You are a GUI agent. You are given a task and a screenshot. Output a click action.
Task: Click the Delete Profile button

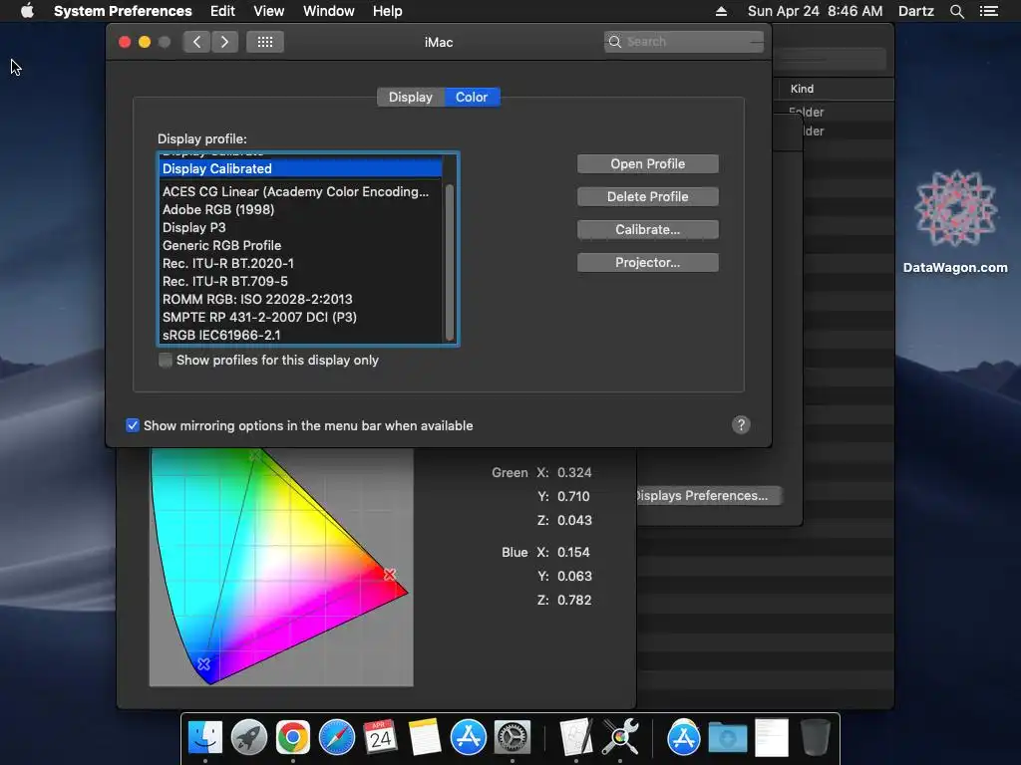[648, 196]
